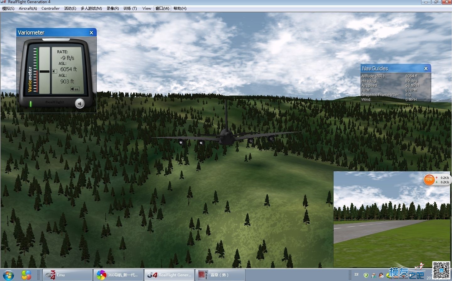
Task: Click the runway picture-in-picture viewport
Action: pyautogui.click(x=392, y=219)
